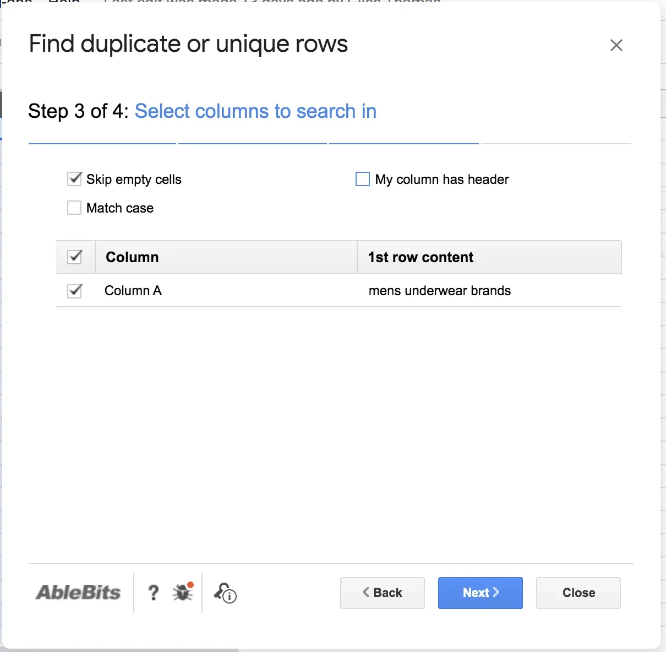Screen dimensions: 666x652
Task: Enable the Match case option
Action: [x=74, y=208]
